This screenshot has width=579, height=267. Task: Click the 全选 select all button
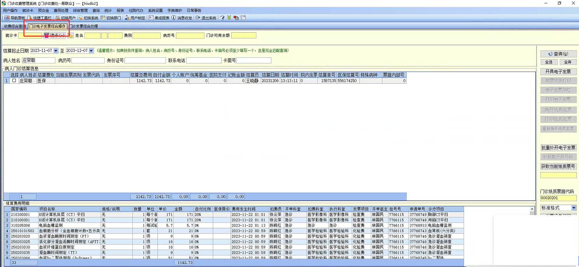[x=549, y=62]
